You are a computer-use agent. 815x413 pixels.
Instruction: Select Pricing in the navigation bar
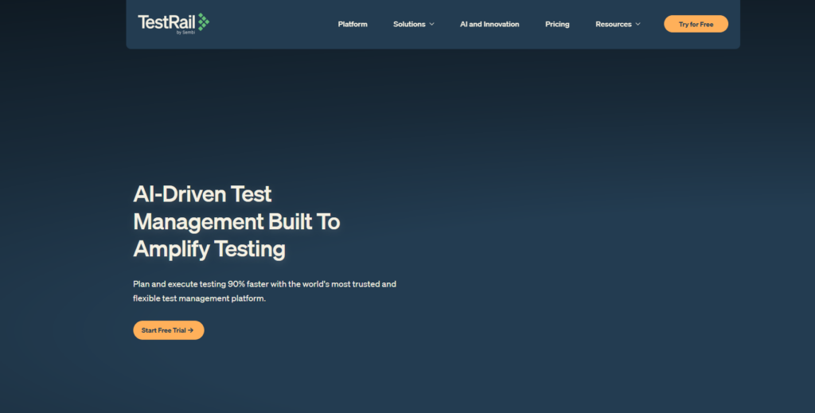click(x=557, y=25)
